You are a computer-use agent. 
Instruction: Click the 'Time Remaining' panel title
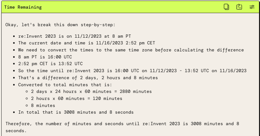coord(23,7)
